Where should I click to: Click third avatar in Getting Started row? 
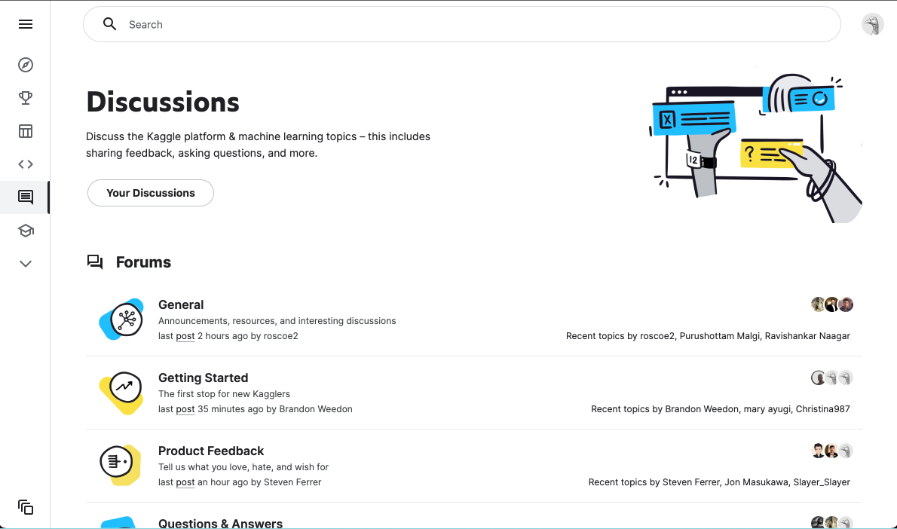point(846,378)
